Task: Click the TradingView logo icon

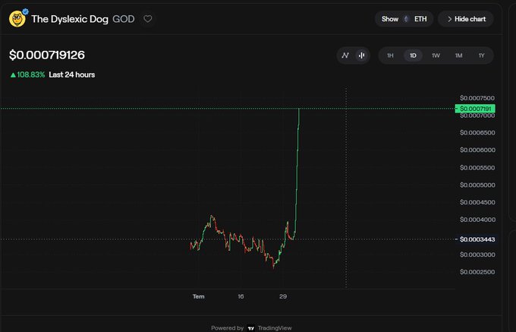Action: [x=251, y=328]
